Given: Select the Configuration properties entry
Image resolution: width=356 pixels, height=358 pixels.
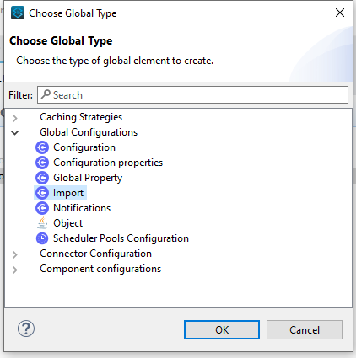Looking at the screenshot, I should [108, 163].
